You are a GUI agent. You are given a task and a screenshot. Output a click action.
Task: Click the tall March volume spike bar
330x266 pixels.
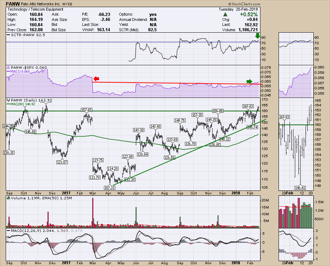point(93,213)
